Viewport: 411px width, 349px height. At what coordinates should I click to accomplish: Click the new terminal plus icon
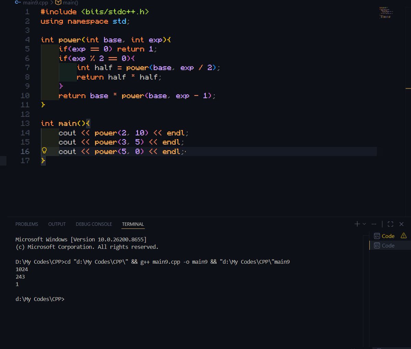coord(357,224)
